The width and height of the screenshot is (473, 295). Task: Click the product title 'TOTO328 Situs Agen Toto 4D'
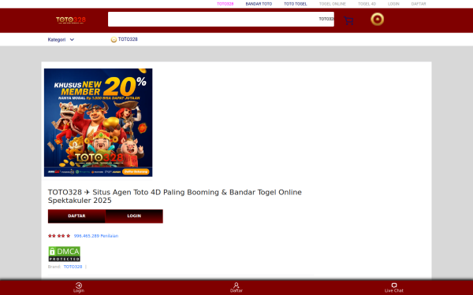click(x=175, y=196)
